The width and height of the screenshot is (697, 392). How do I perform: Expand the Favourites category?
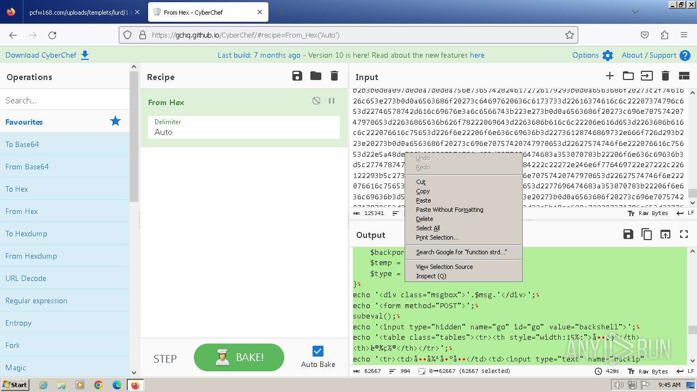64,122
